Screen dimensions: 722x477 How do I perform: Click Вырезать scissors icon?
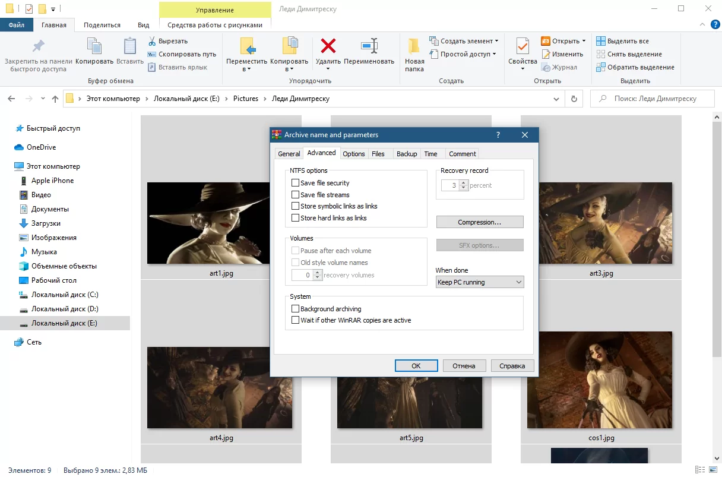152,41
